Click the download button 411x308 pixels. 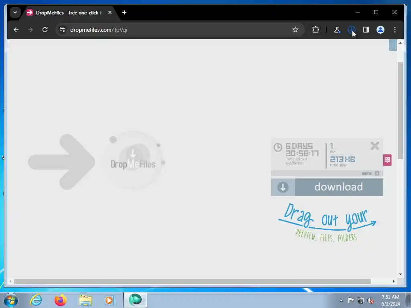(327, 187)
